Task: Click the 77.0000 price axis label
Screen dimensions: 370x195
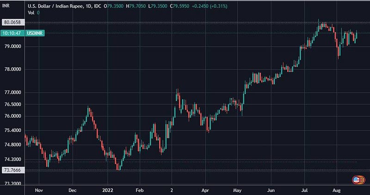Action: (13, 93)
